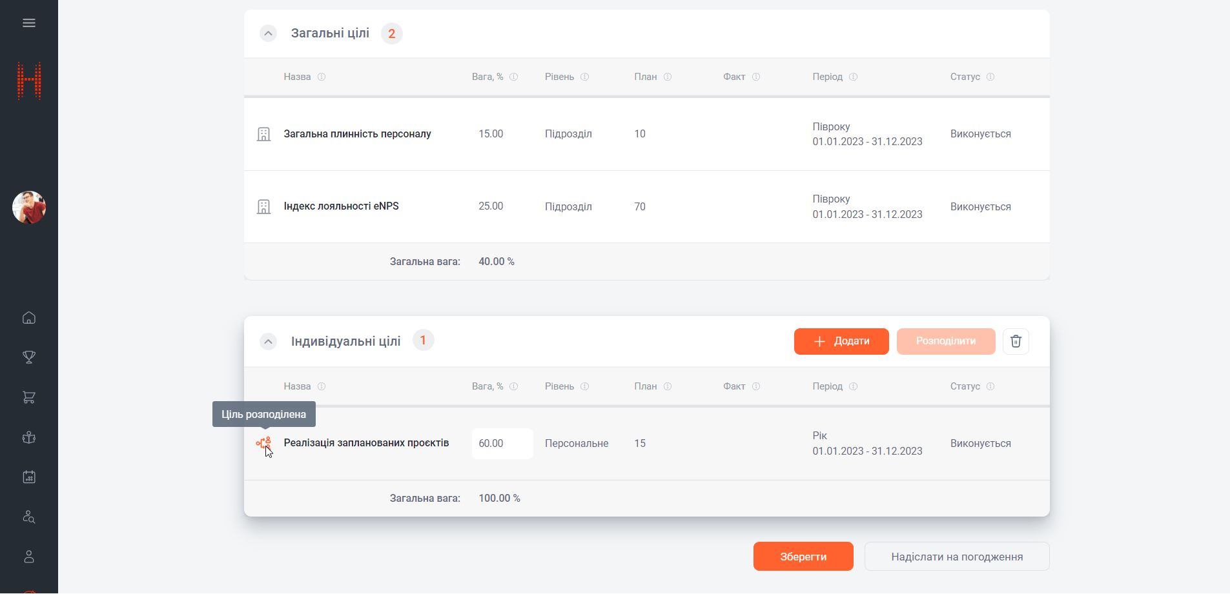Open the hamburger menu in sidebar

click(x=29, y=23)
